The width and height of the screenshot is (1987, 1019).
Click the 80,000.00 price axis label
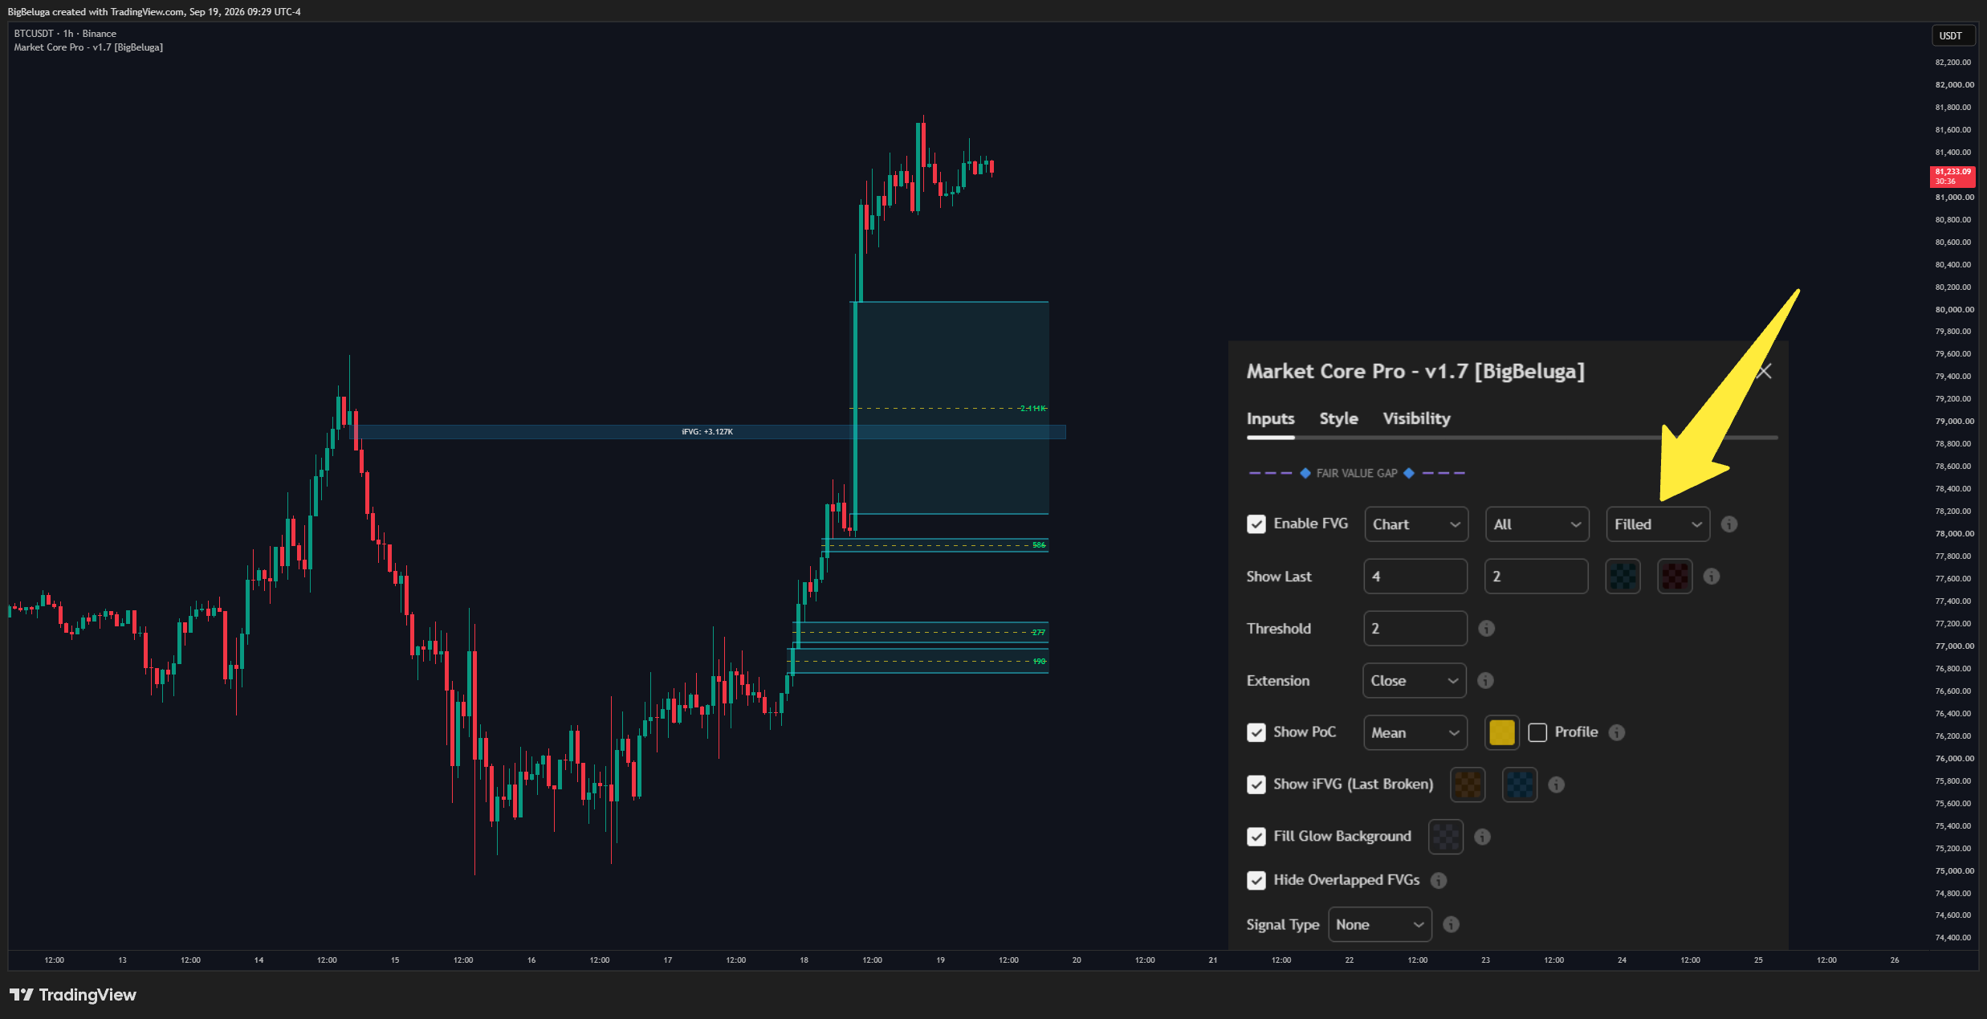tap(1954, 309)
